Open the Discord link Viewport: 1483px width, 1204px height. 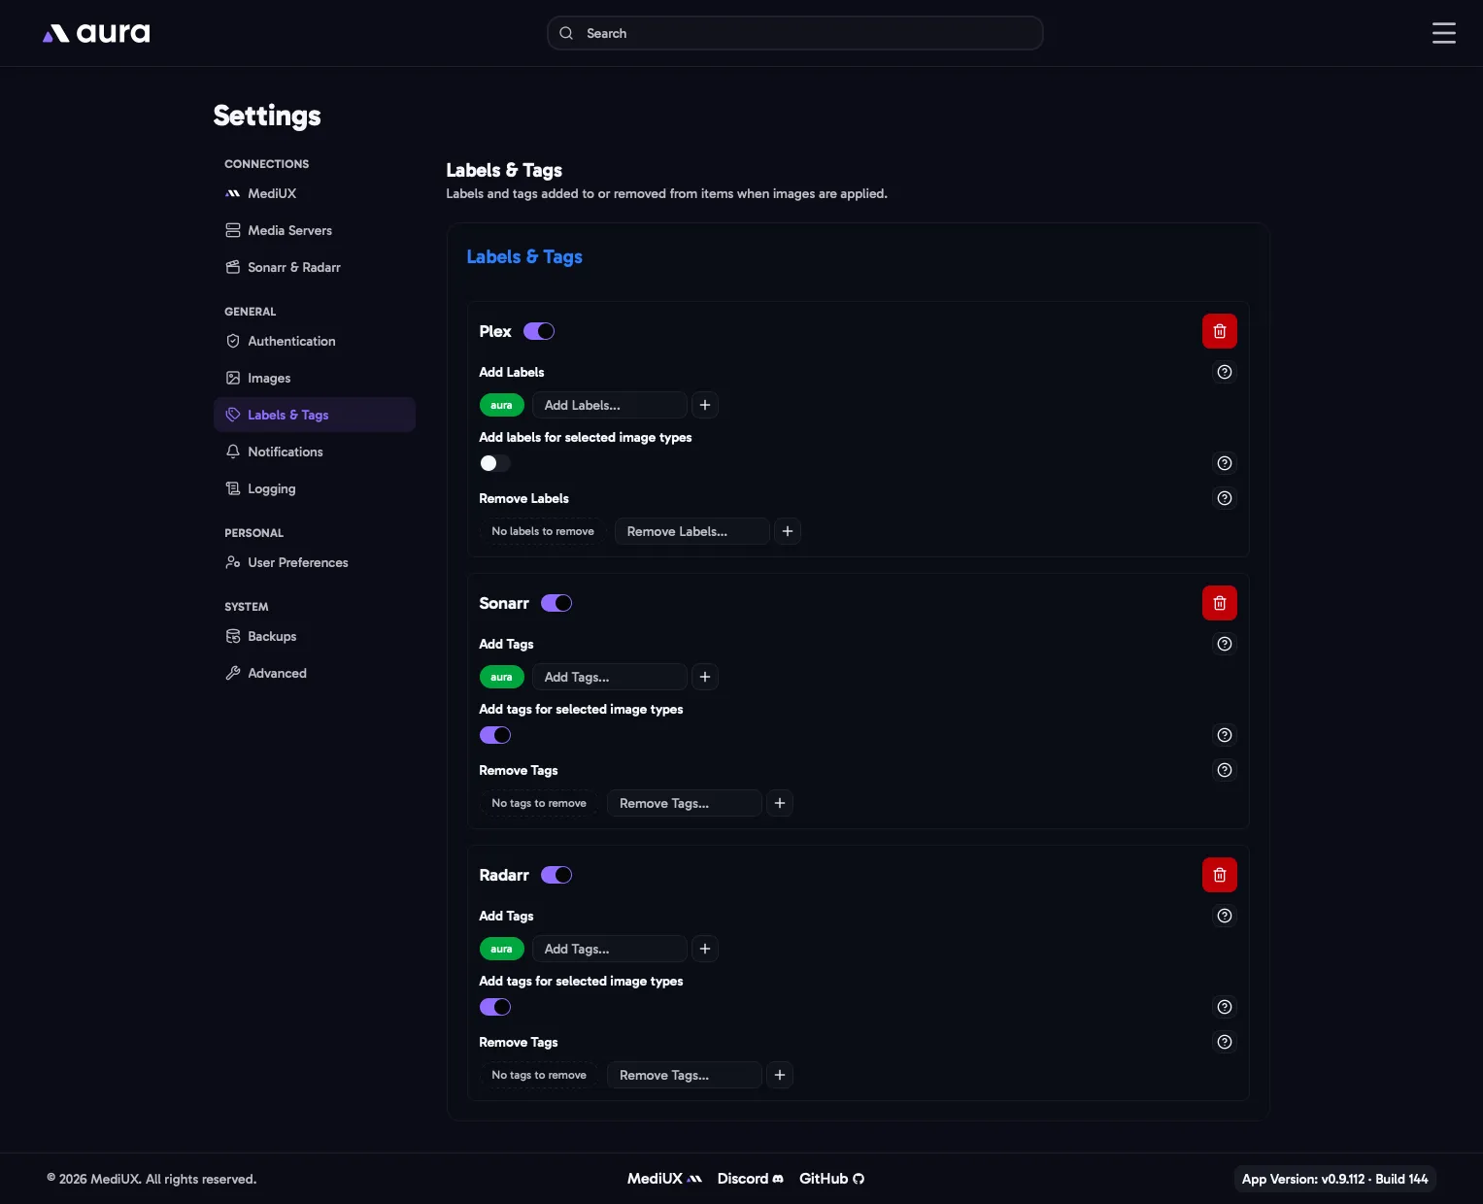click(x=750, y=1179)
